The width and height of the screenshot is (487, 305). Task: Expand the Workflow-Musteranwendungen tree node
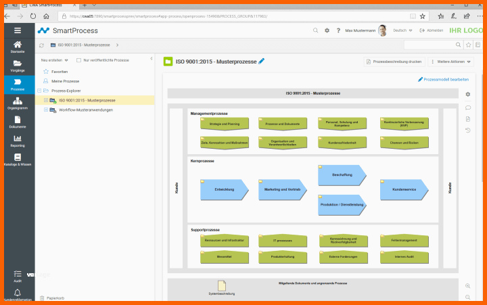[46, 110]
